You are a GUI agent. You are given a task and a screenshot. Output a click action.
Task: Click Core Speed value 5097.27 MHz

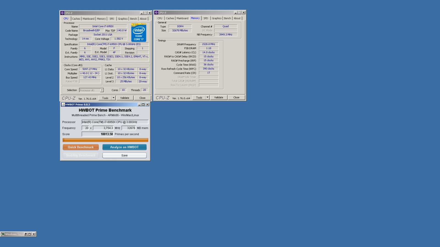(x=90, y=69)
